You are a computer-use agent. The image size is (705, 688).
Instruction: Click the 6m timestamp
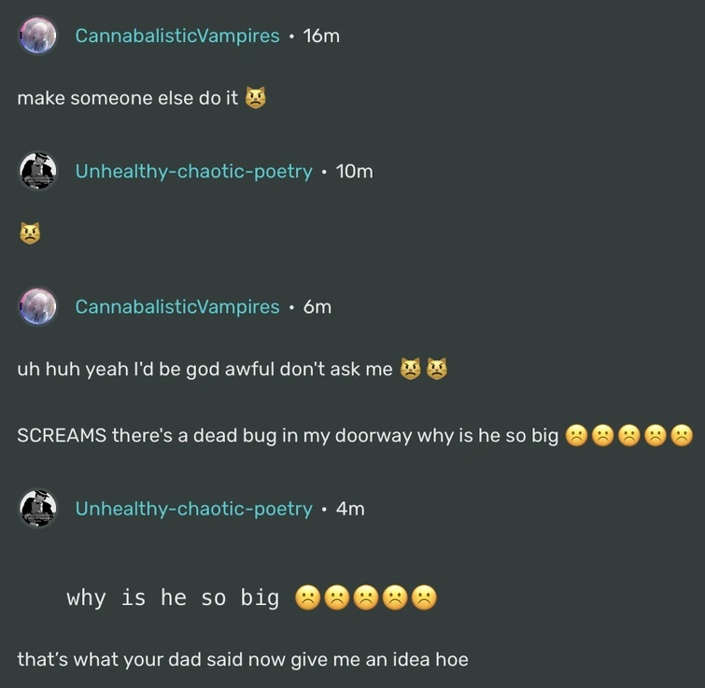[x=317, y=307]
